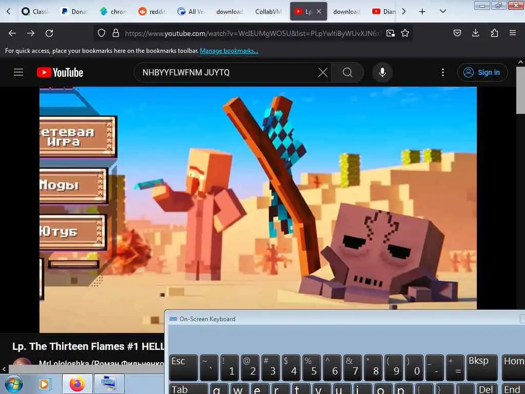Image resolution: width=525 pixels, height=394 pixels.
Task: Switch to the All Versions tab
Action: (x=191, y=11)
